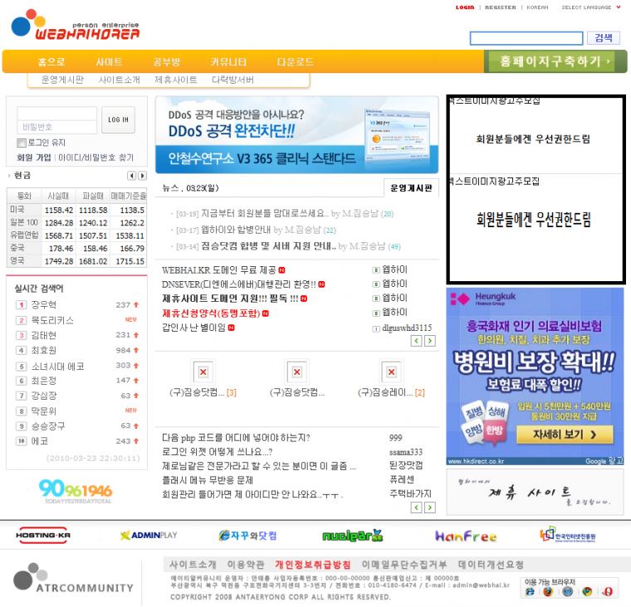The image size is (631, 607).
Task: Open the 한국인터넷진흥원 logo
Action: [x=567, y=535]
